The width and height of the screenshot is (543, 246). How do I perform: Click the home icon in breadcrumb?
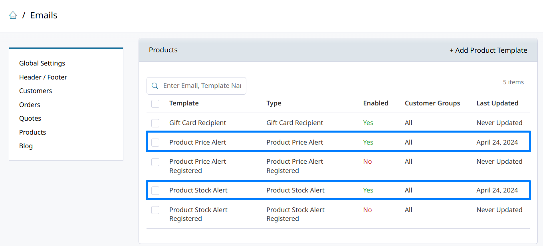coord(13,16)
